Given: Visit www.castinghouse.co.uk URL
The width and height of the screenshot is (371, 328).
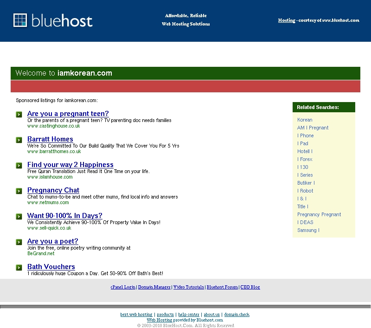Looking at the screenshot, I should click(x=54, y=126).
